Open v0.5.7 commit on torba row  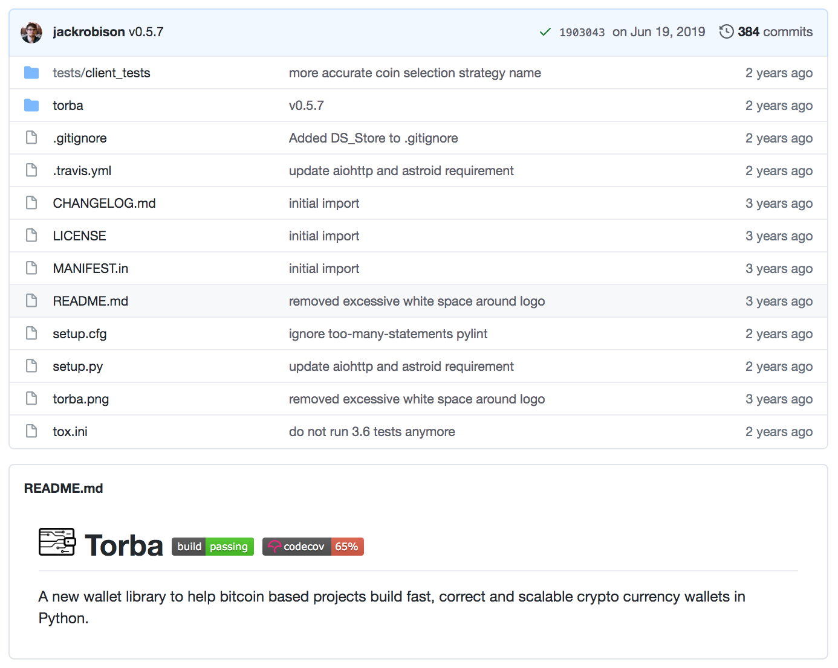coord(307,106)
